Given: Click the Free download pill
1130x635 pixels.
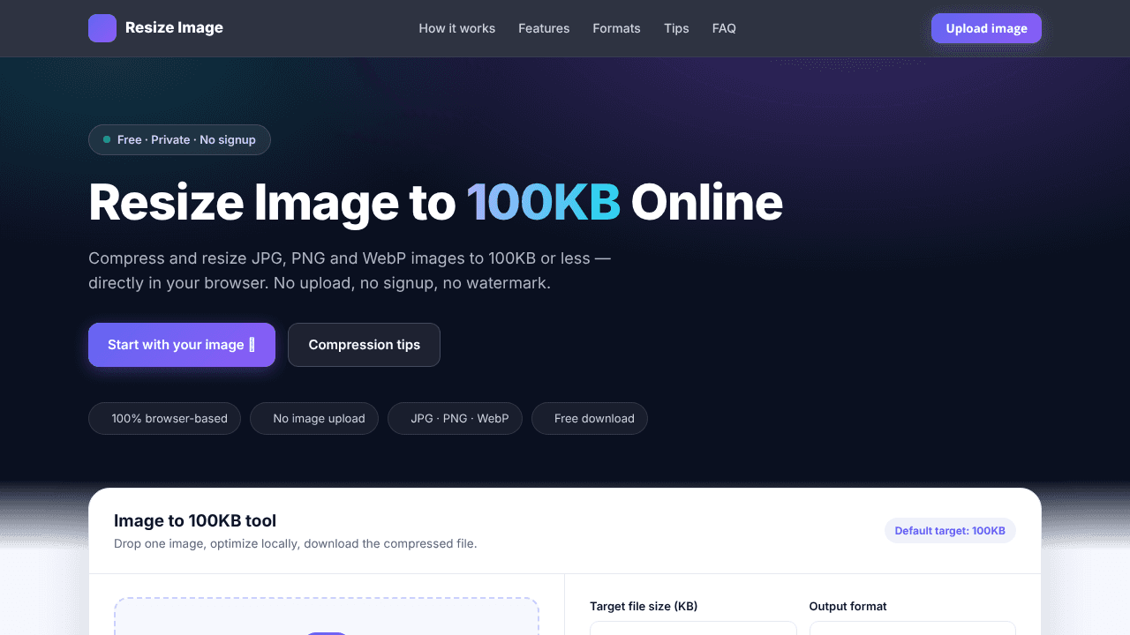Looking at the screenshot, I should pyautogui.click(x=590, y=418).
